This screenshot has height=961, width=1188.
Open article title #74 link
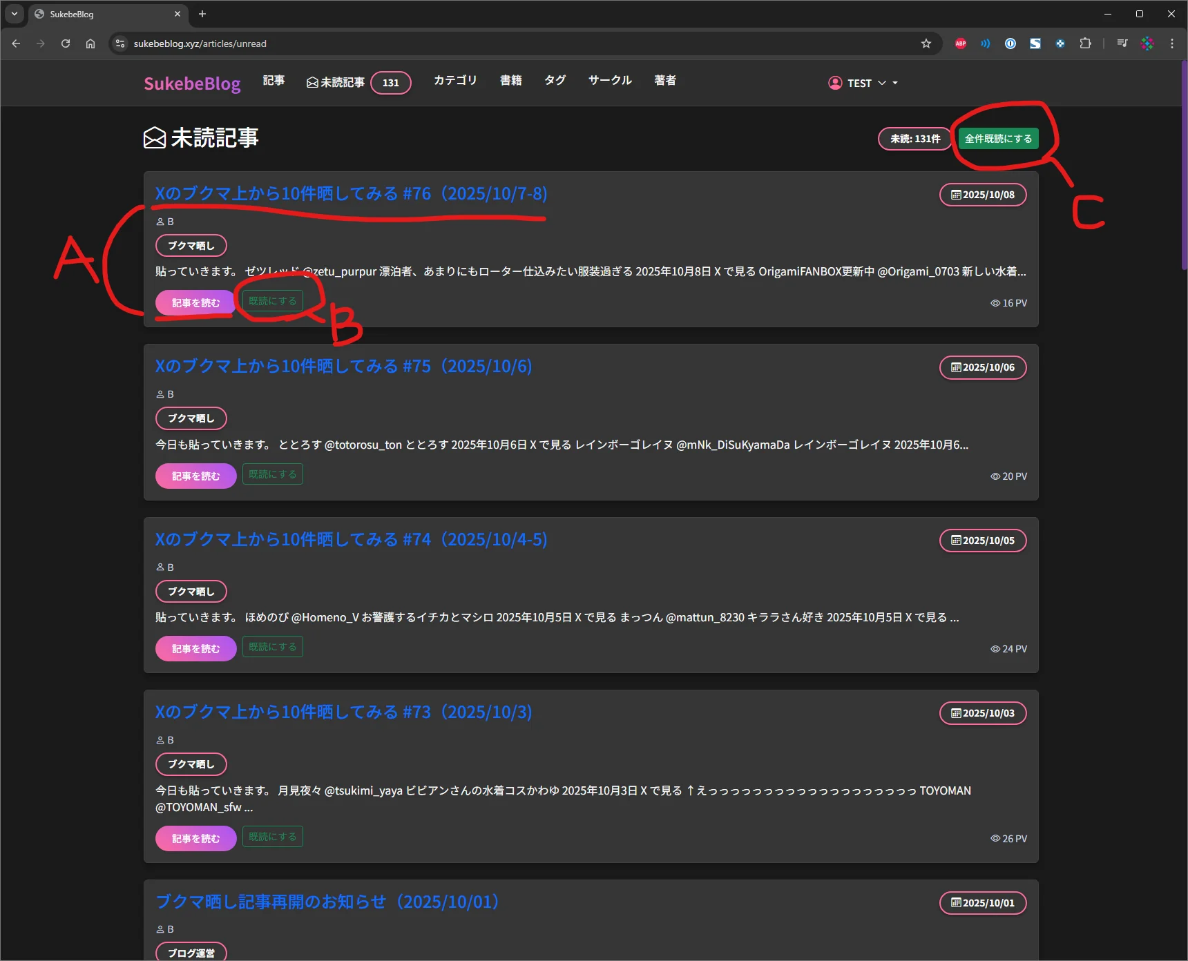[351, 539]
